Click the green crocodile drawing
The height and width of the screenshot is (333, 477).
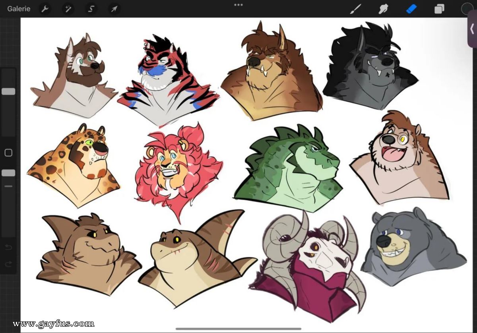coord(288,167)
